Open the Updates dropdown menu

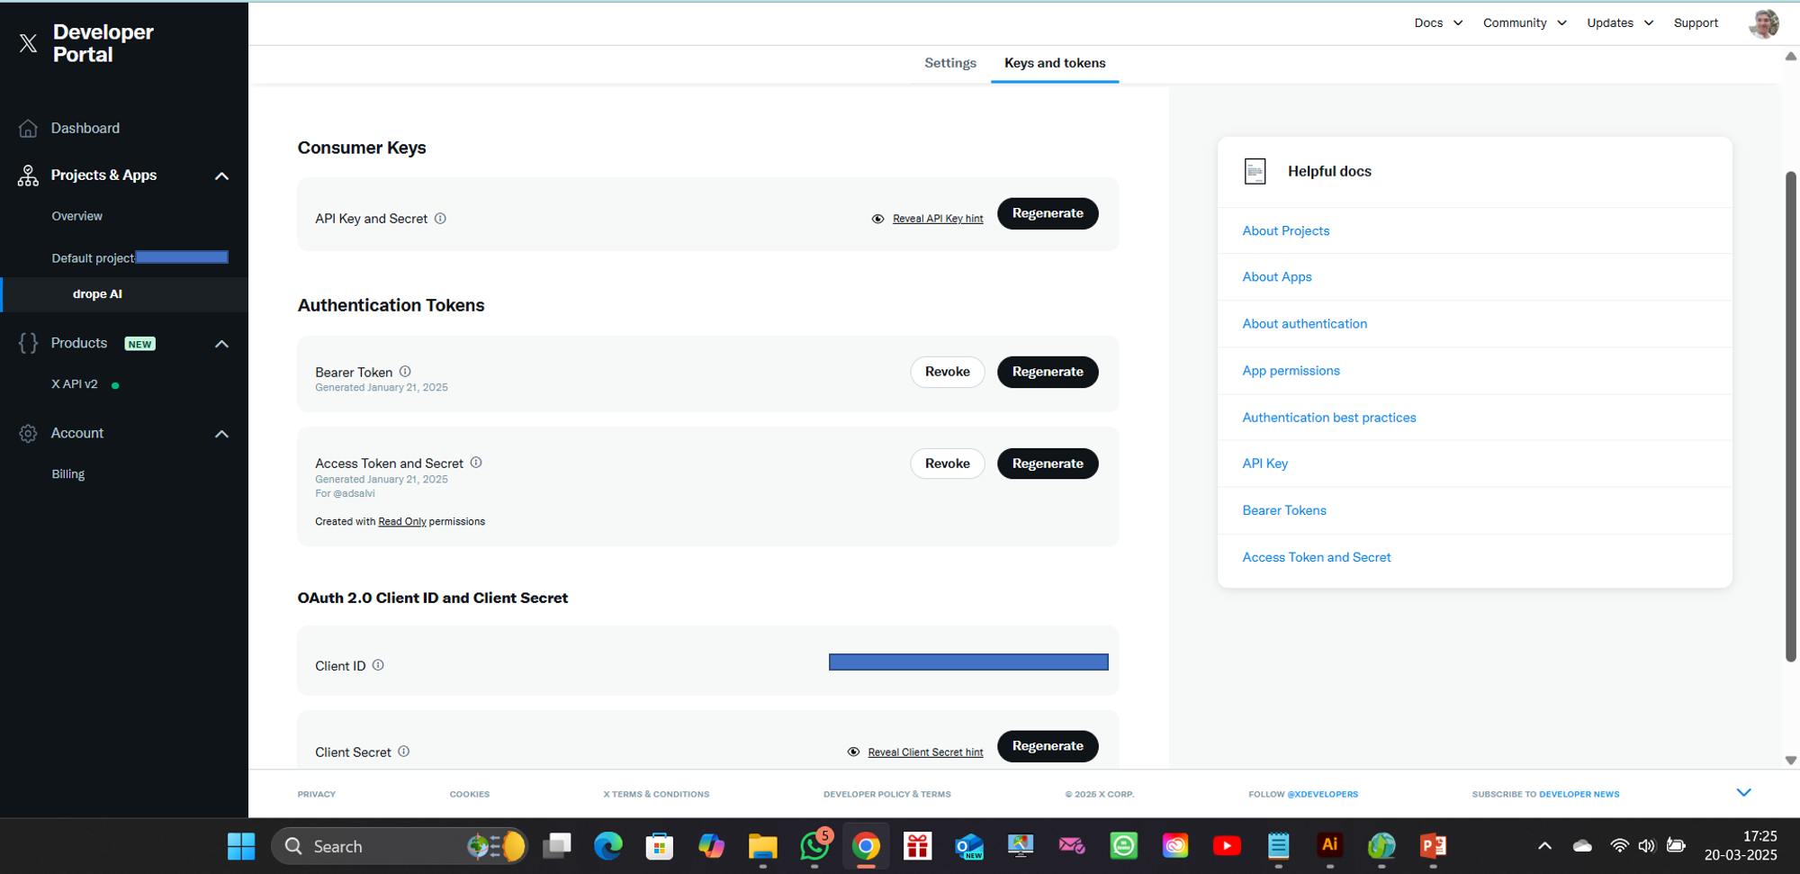[1620, 23]
